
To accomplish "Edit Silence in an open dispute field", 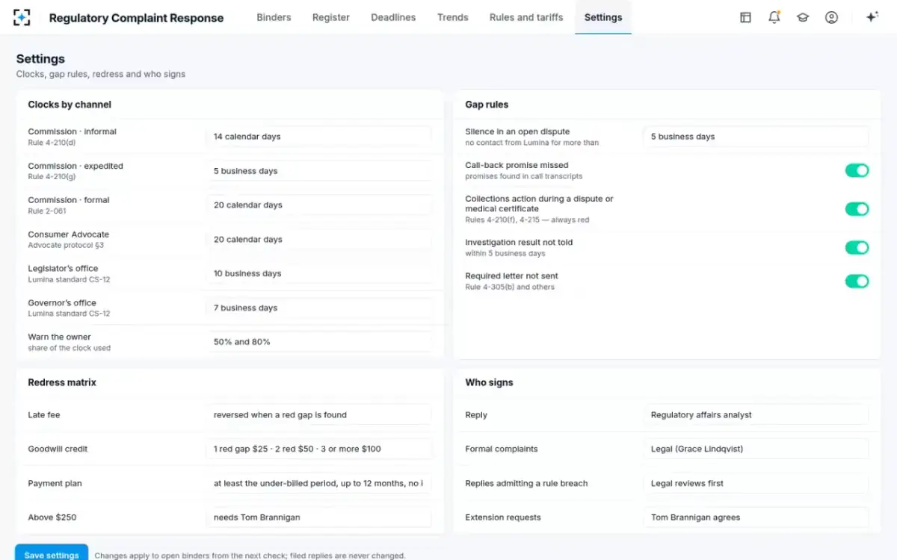I will tap(756, 137).
